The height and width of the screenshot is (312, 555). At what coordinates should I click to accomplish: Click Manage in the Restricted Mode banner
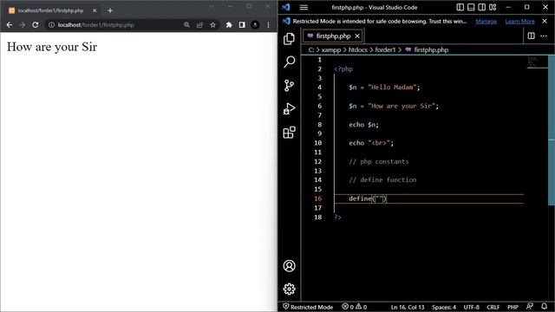pos(486,21)
